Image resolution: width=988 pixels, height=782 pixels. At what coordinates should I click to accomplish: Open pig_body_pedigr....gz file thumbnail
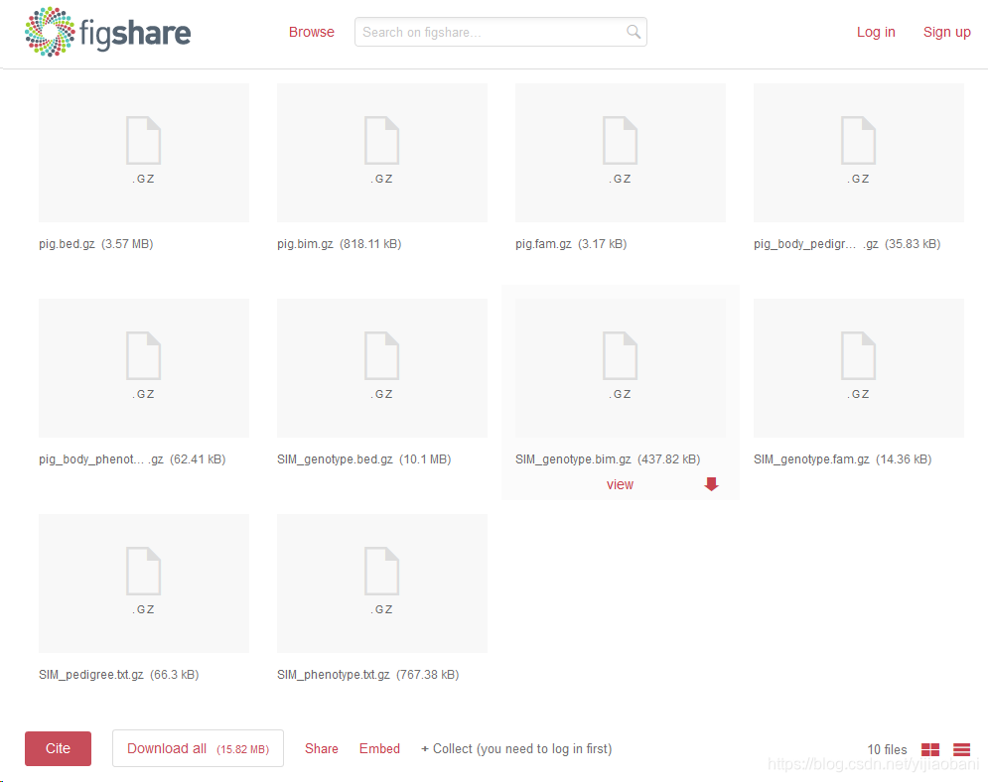tap(858, 153)
